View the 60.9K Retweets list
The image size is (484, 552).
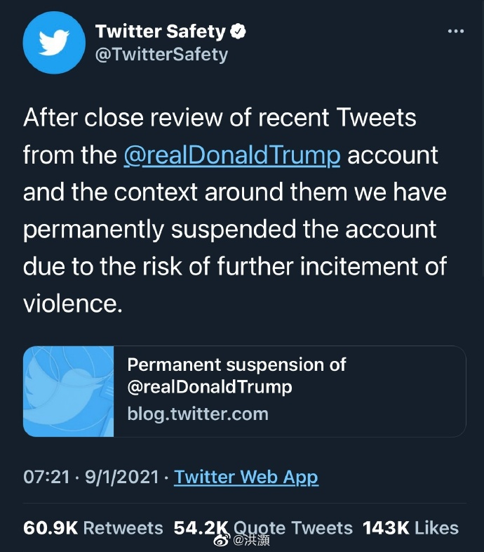[93, 527]
